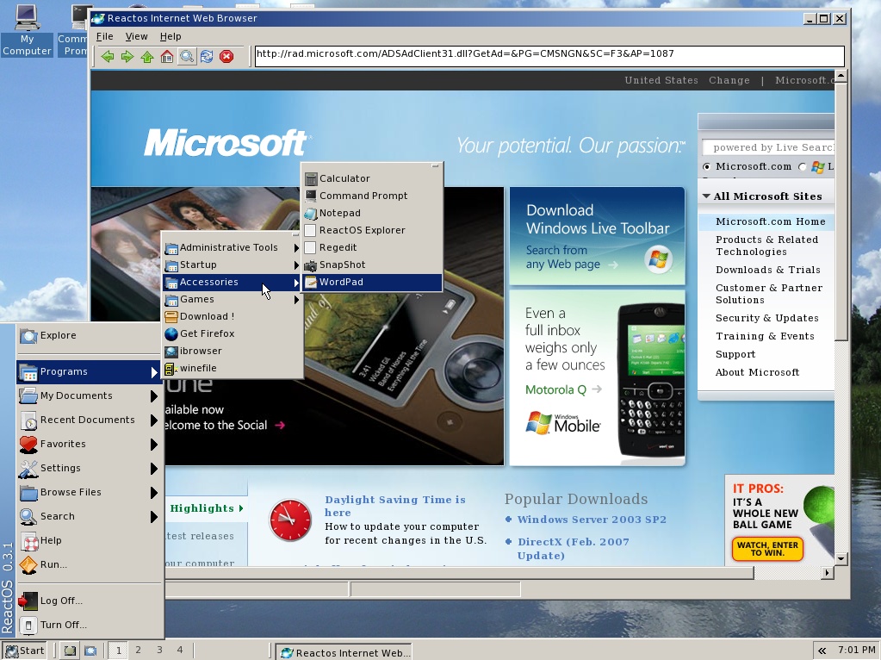Screen dimensions: 881x660
Task: Collapse the All Microsoft Sites list
Action: (706, 196)
